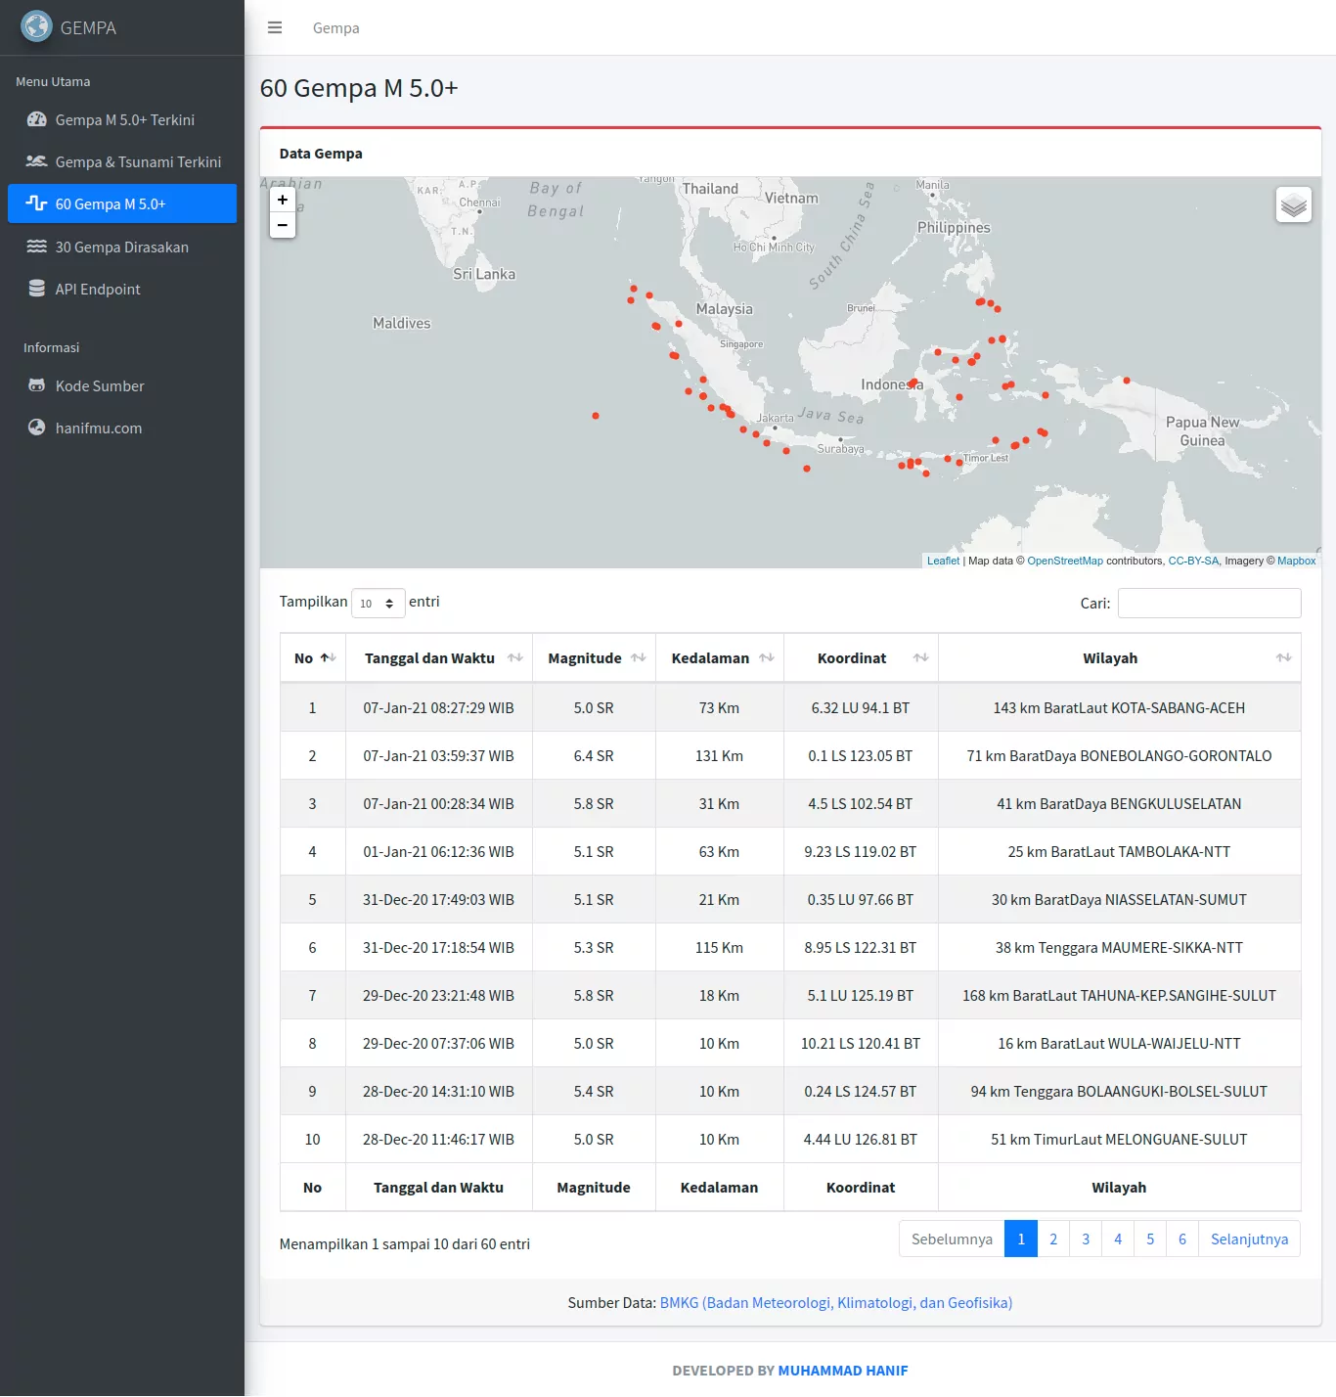This screenshot has width=1336, height=1397.
Task: Click the 131 Km depth cell
Action: tap(719, 755)
